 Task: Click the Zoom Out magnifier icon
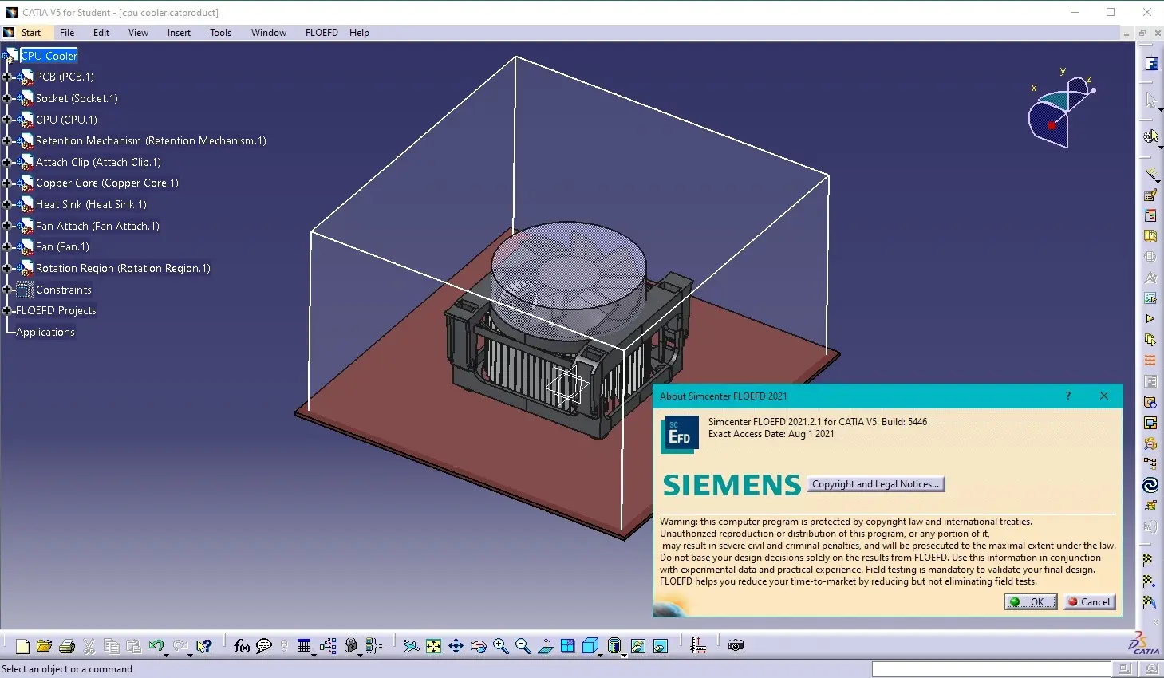[x=523, y=646]
